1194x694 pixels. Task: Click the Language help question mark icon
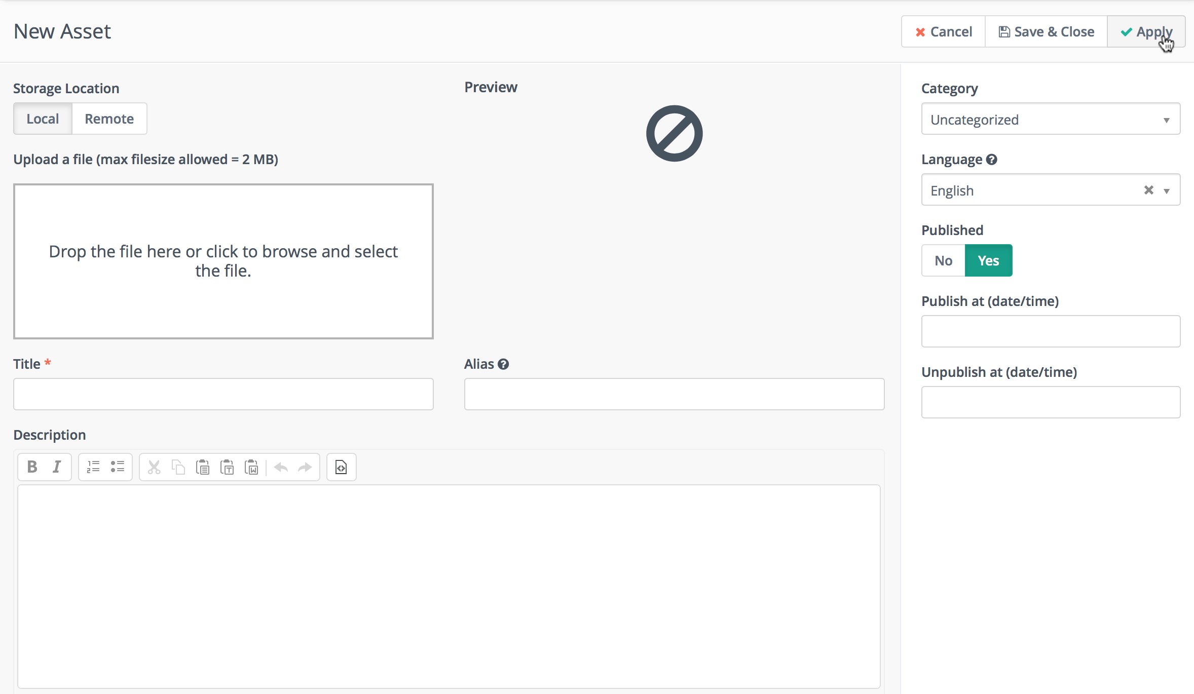992,160
